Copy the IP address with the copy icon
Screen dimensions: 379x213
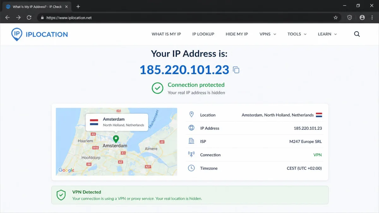[236, 70]
